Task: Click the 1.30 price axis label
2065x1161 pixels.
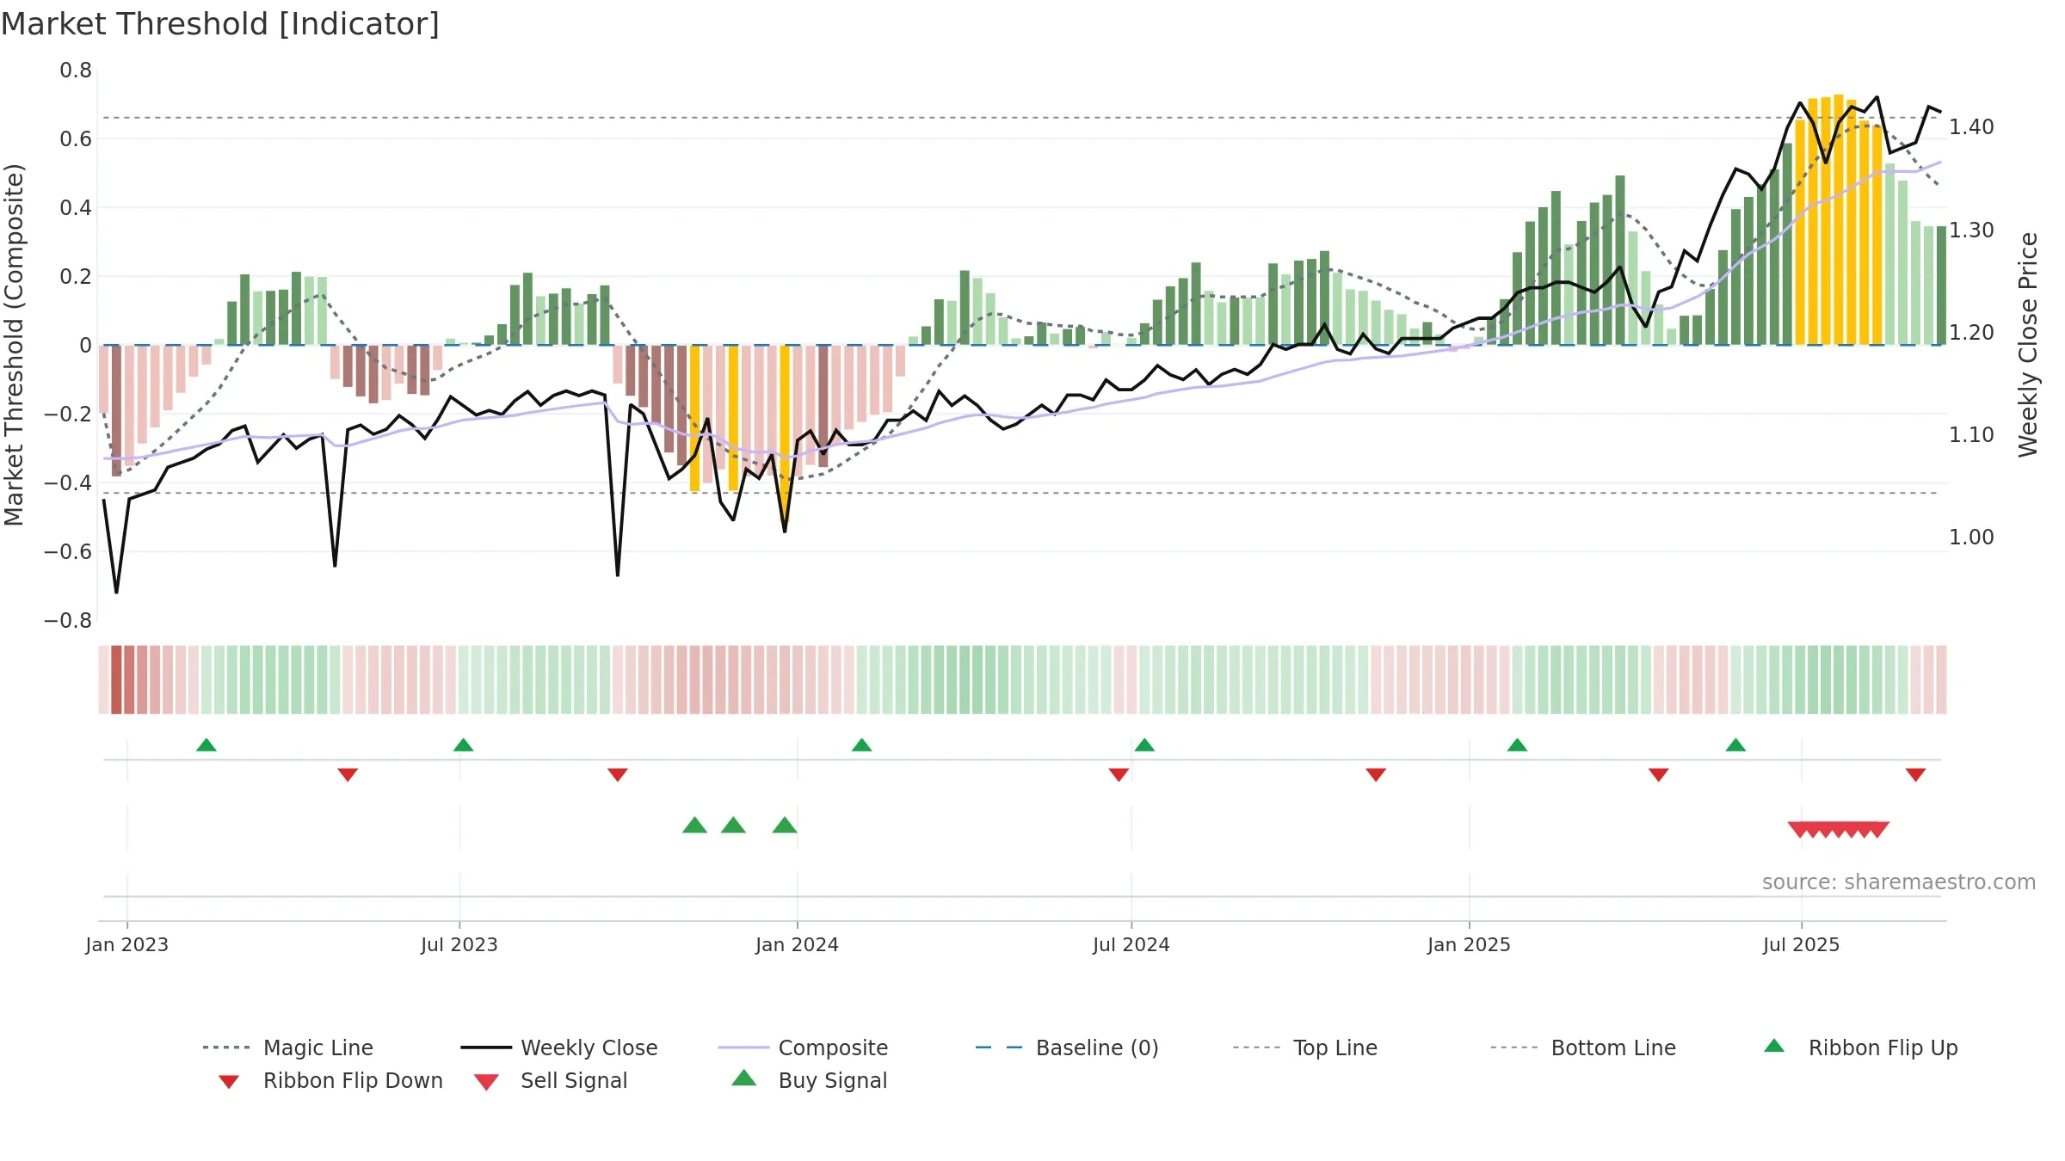Action: (x=1971, y=230)
